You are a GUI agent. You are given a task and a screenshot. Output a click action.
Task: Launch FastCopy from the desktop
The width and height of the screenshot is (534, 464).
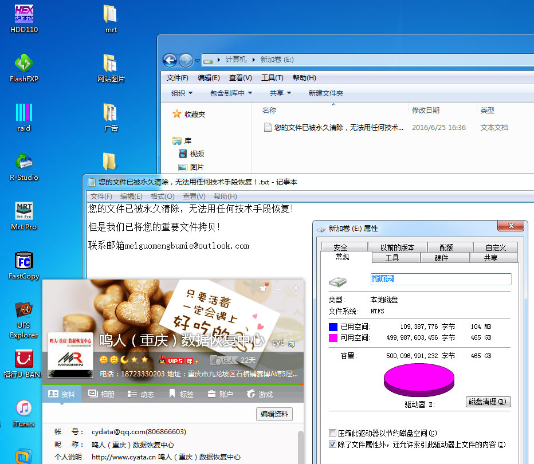pos(24,261)
